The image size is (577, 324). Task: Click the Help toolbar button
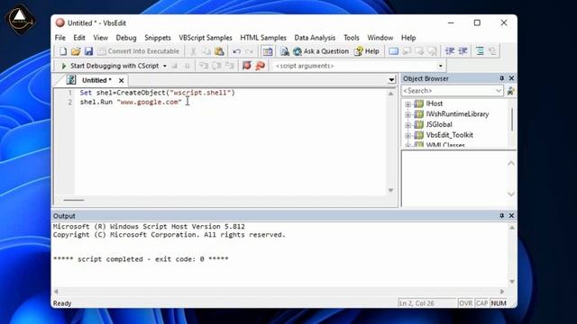click(x=367, y=51)
